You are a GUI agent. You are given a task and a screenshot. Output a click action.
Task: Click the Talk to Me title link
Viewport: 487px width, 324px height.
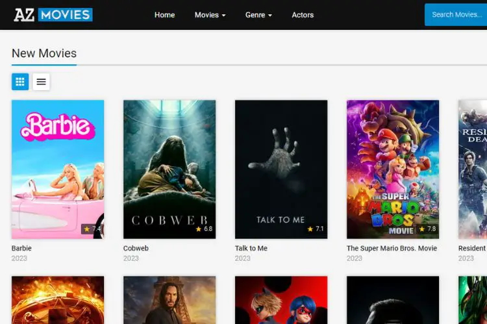point(251,248)
